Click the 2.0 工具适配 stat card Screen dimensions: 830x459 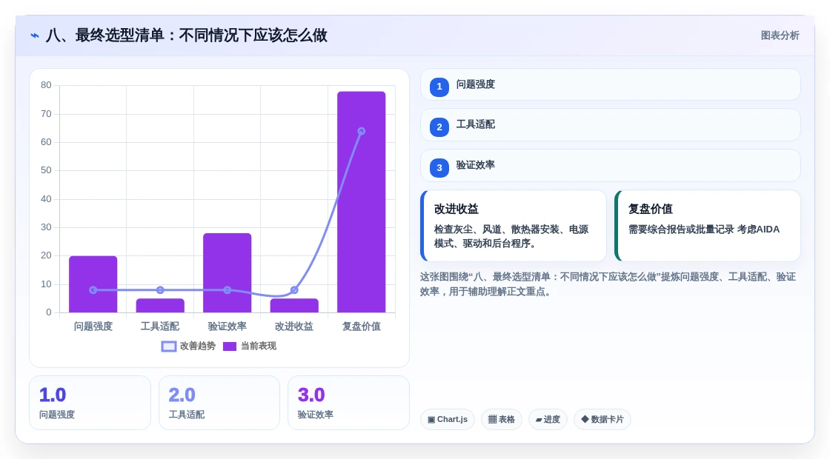219,403
